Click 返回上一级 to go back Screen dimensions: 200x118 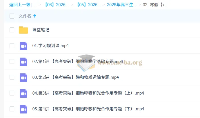pyautogui.click(x=20, y=5)
